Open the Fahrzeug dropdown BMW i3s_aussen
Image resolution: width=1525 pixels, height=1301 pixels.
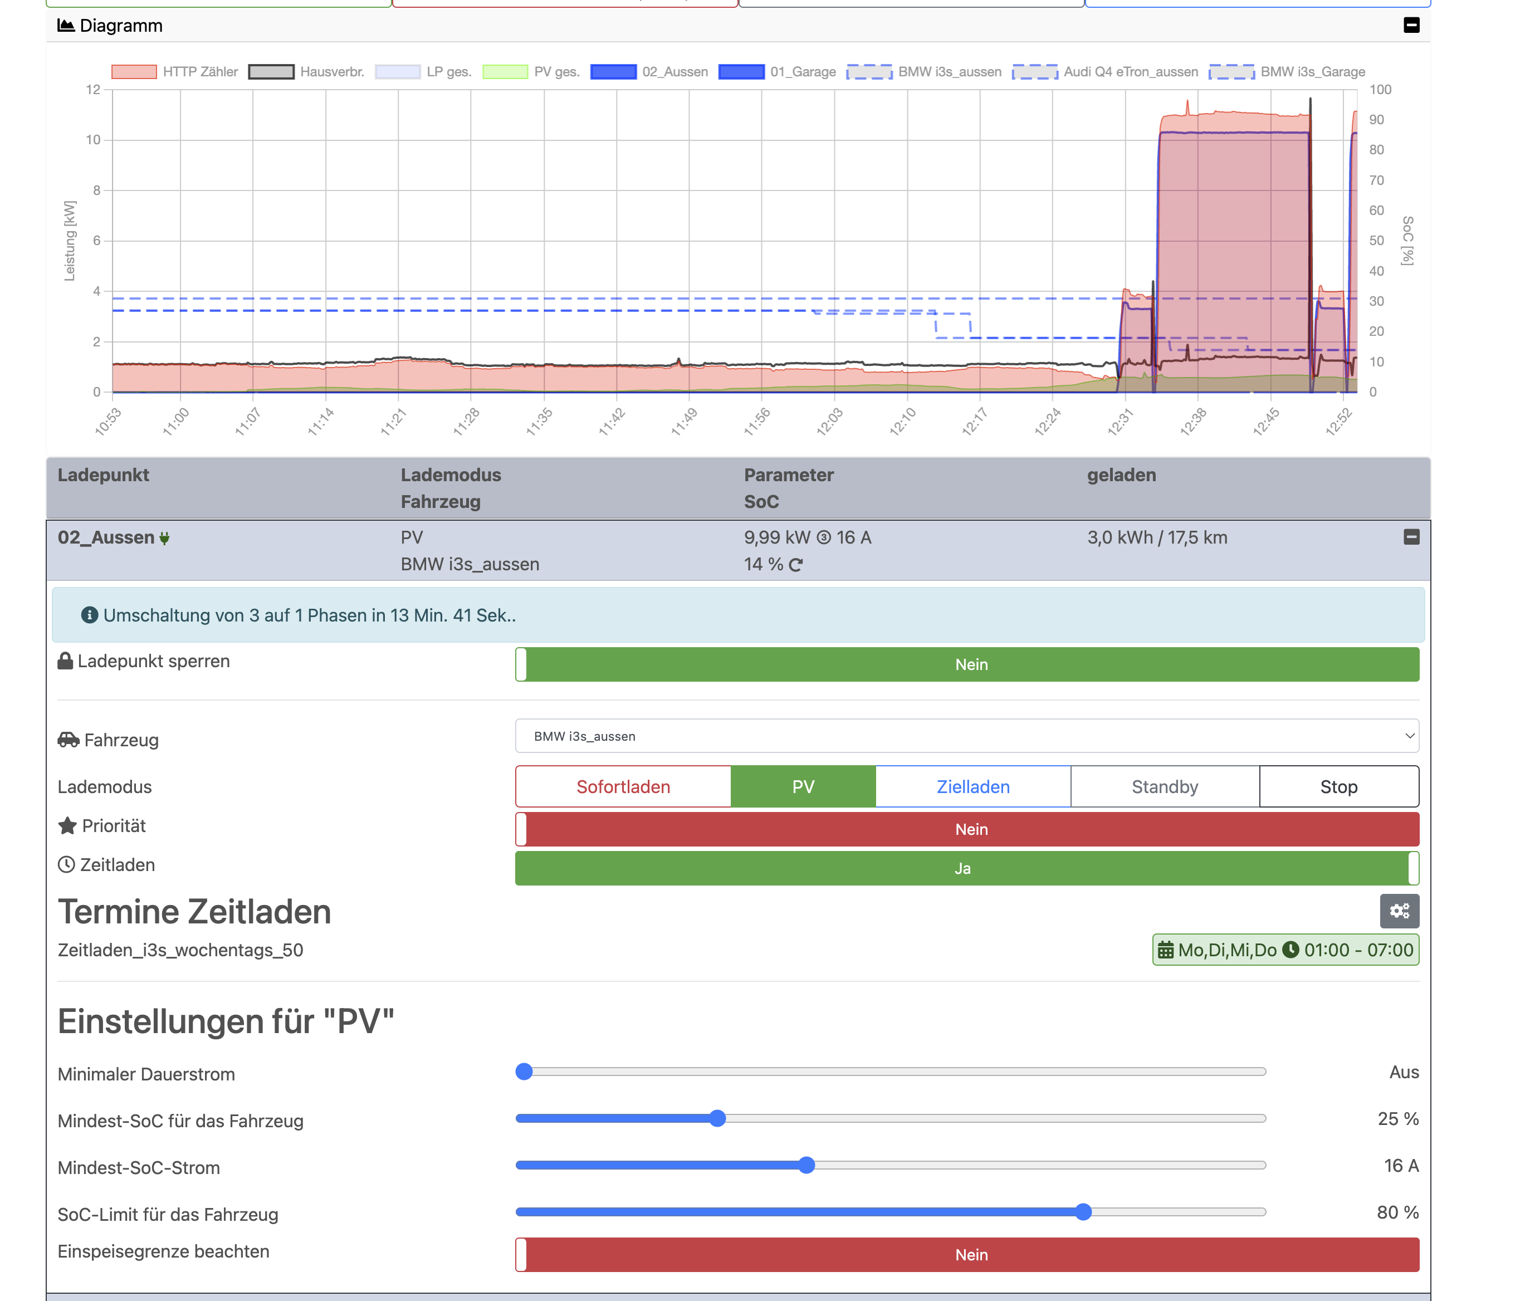[966, 736]
